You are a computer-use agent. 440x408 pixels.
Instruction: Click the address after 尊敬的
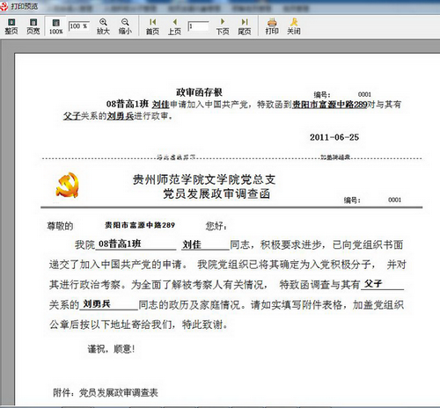pyautogui.click(x=140, y=225)
